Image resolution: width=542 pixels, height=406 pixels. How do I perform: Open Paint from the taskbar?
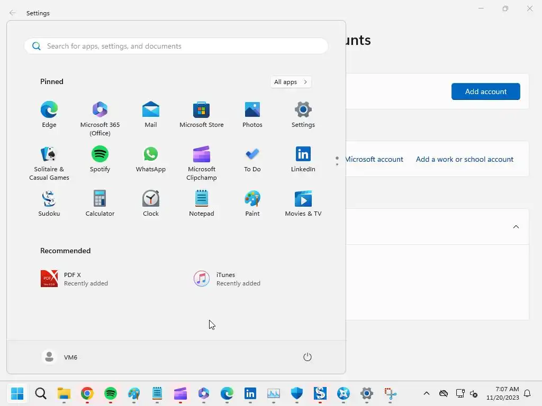pos(134,393)
